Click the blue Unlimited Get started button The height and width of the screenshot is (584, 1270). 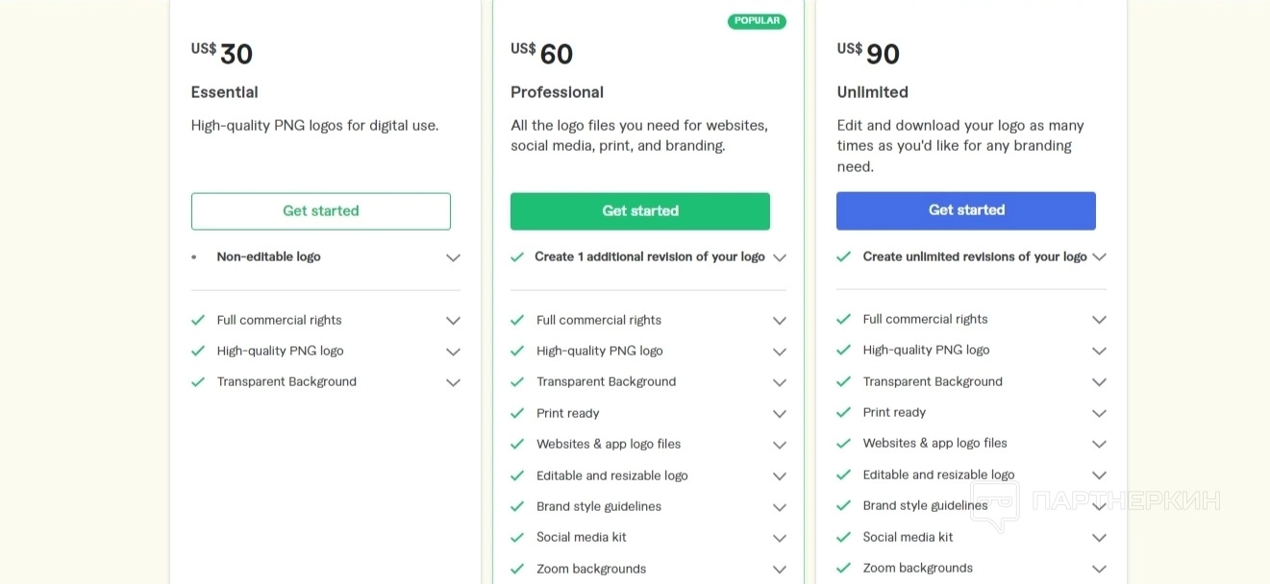coord(965,210)
